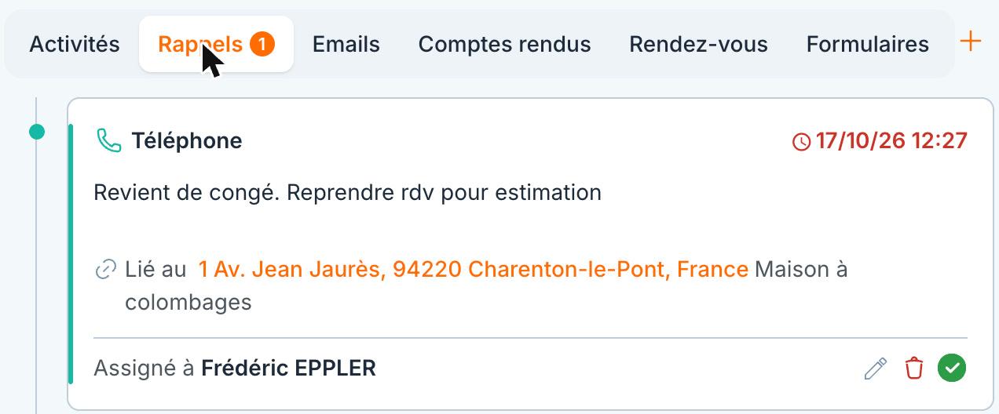Go to the Rendez-vous tab
Screen dimensions: 999x414
(698, 44)
